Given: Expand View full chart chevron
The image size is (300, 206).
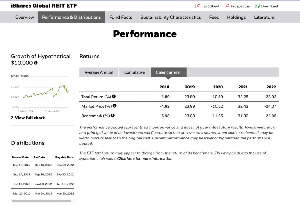Looking at the screenshot, I should (x=12, y=118).
